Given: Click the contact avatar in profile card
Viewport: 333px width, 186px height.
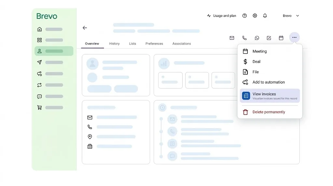Looking at the screenshot, I should (93, 64).
